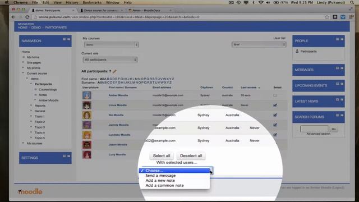The width and height of the screenshot is (359, 202).
Task: Open volume icon in menu bar
Action: coord(268,2)
